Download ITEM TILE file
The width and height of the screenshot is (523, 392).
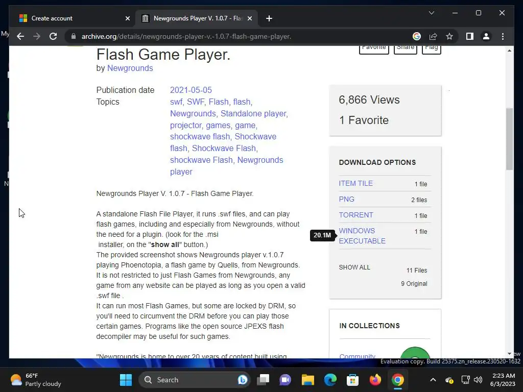coord(355,183)
